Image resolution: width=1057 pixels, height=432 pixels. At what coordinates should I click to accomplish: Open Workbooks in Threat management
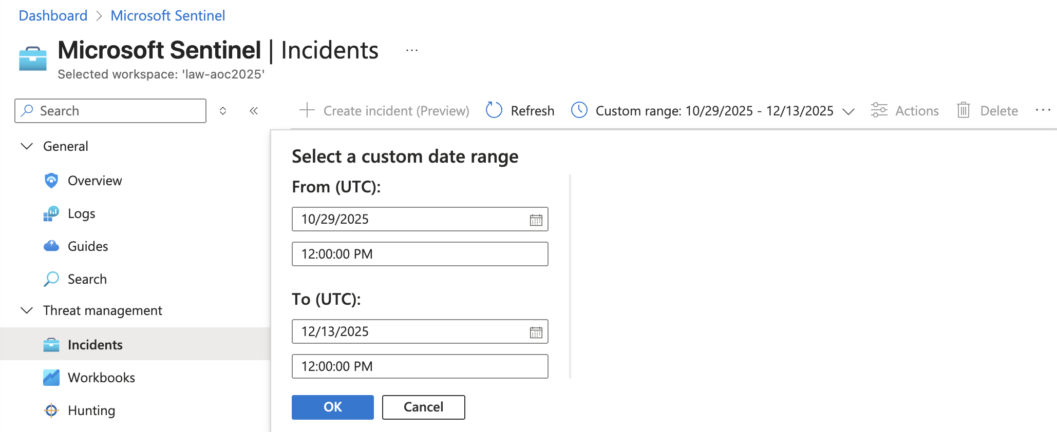[x=101, y=378]
